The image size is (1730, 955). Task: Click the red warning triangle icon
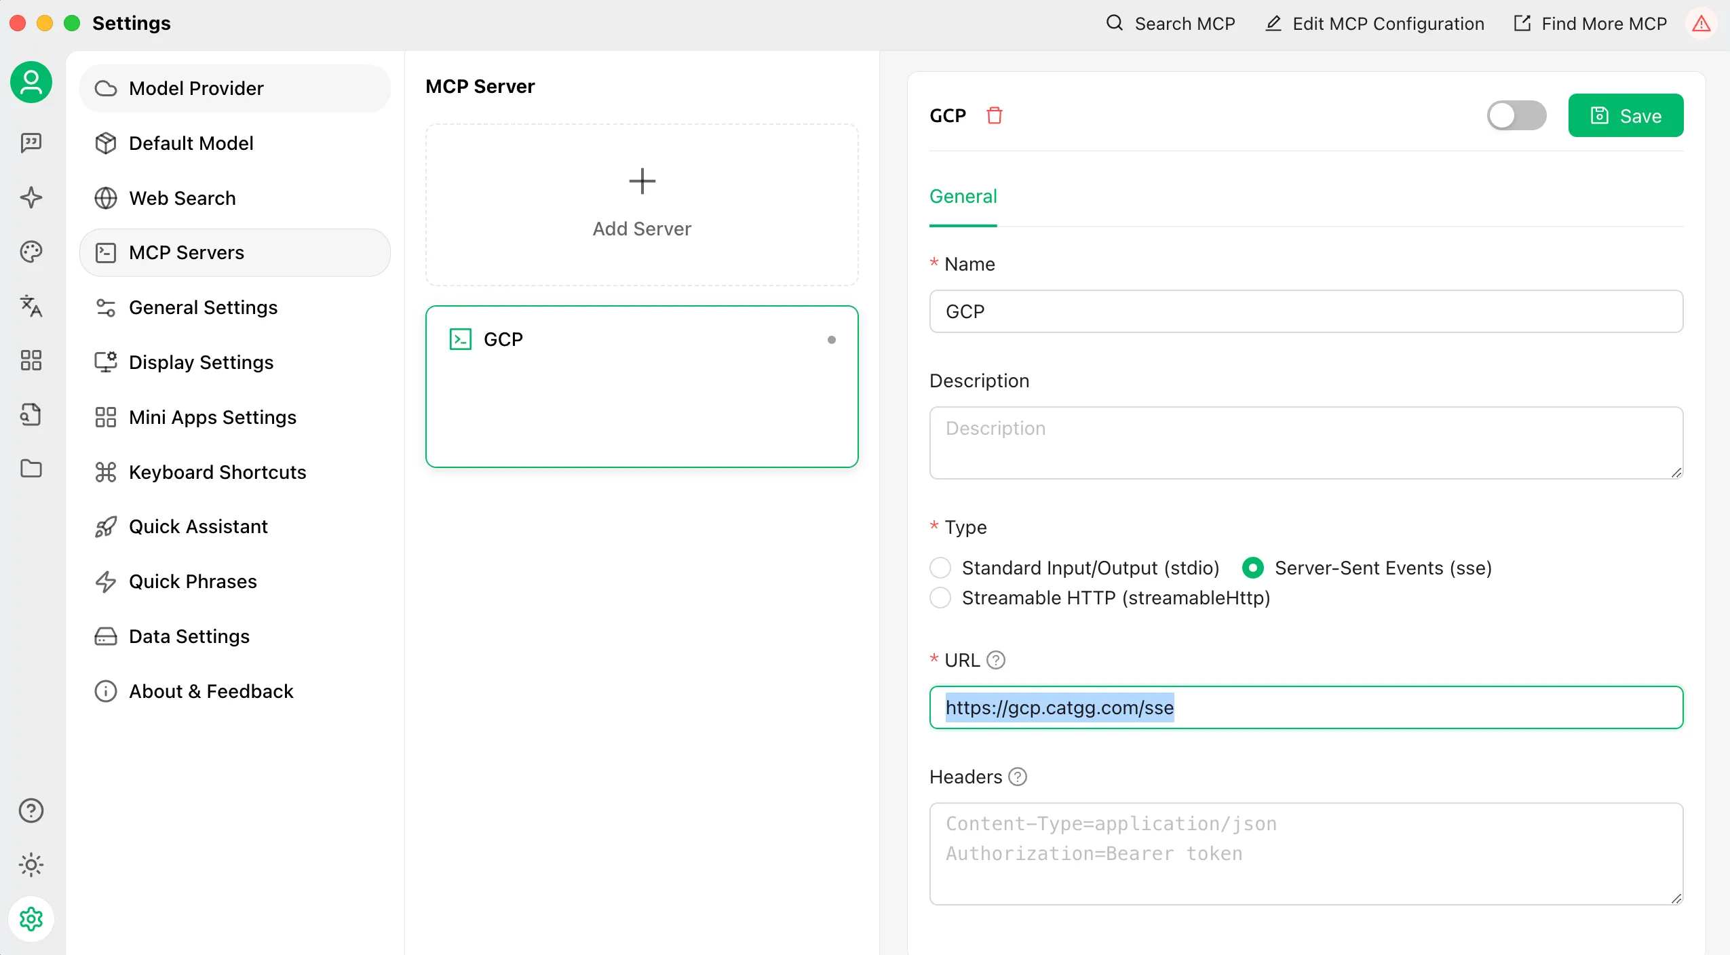tap(1701, 24)
